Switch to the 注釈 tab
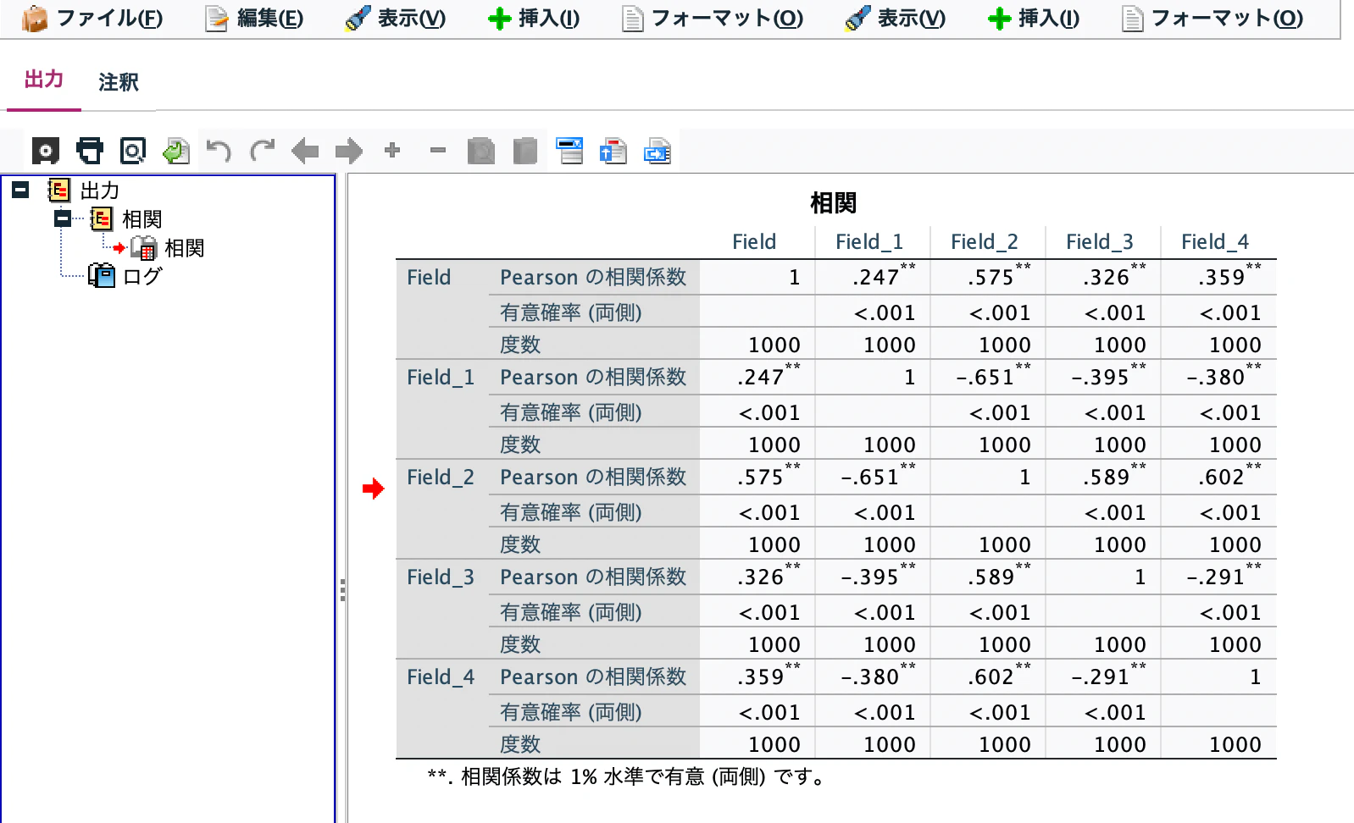 [119, 82]
